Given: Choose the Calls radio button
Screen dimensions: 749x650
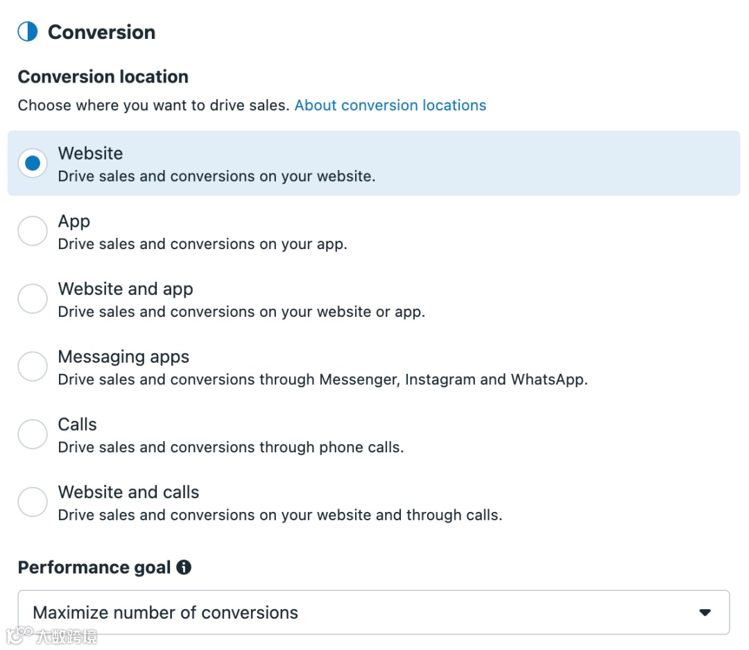Looking at the screenshot, I should [33, 434].
